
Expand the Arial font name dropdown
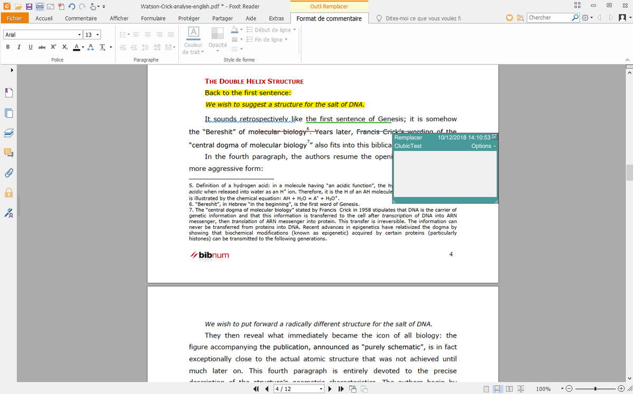(79, 35)
